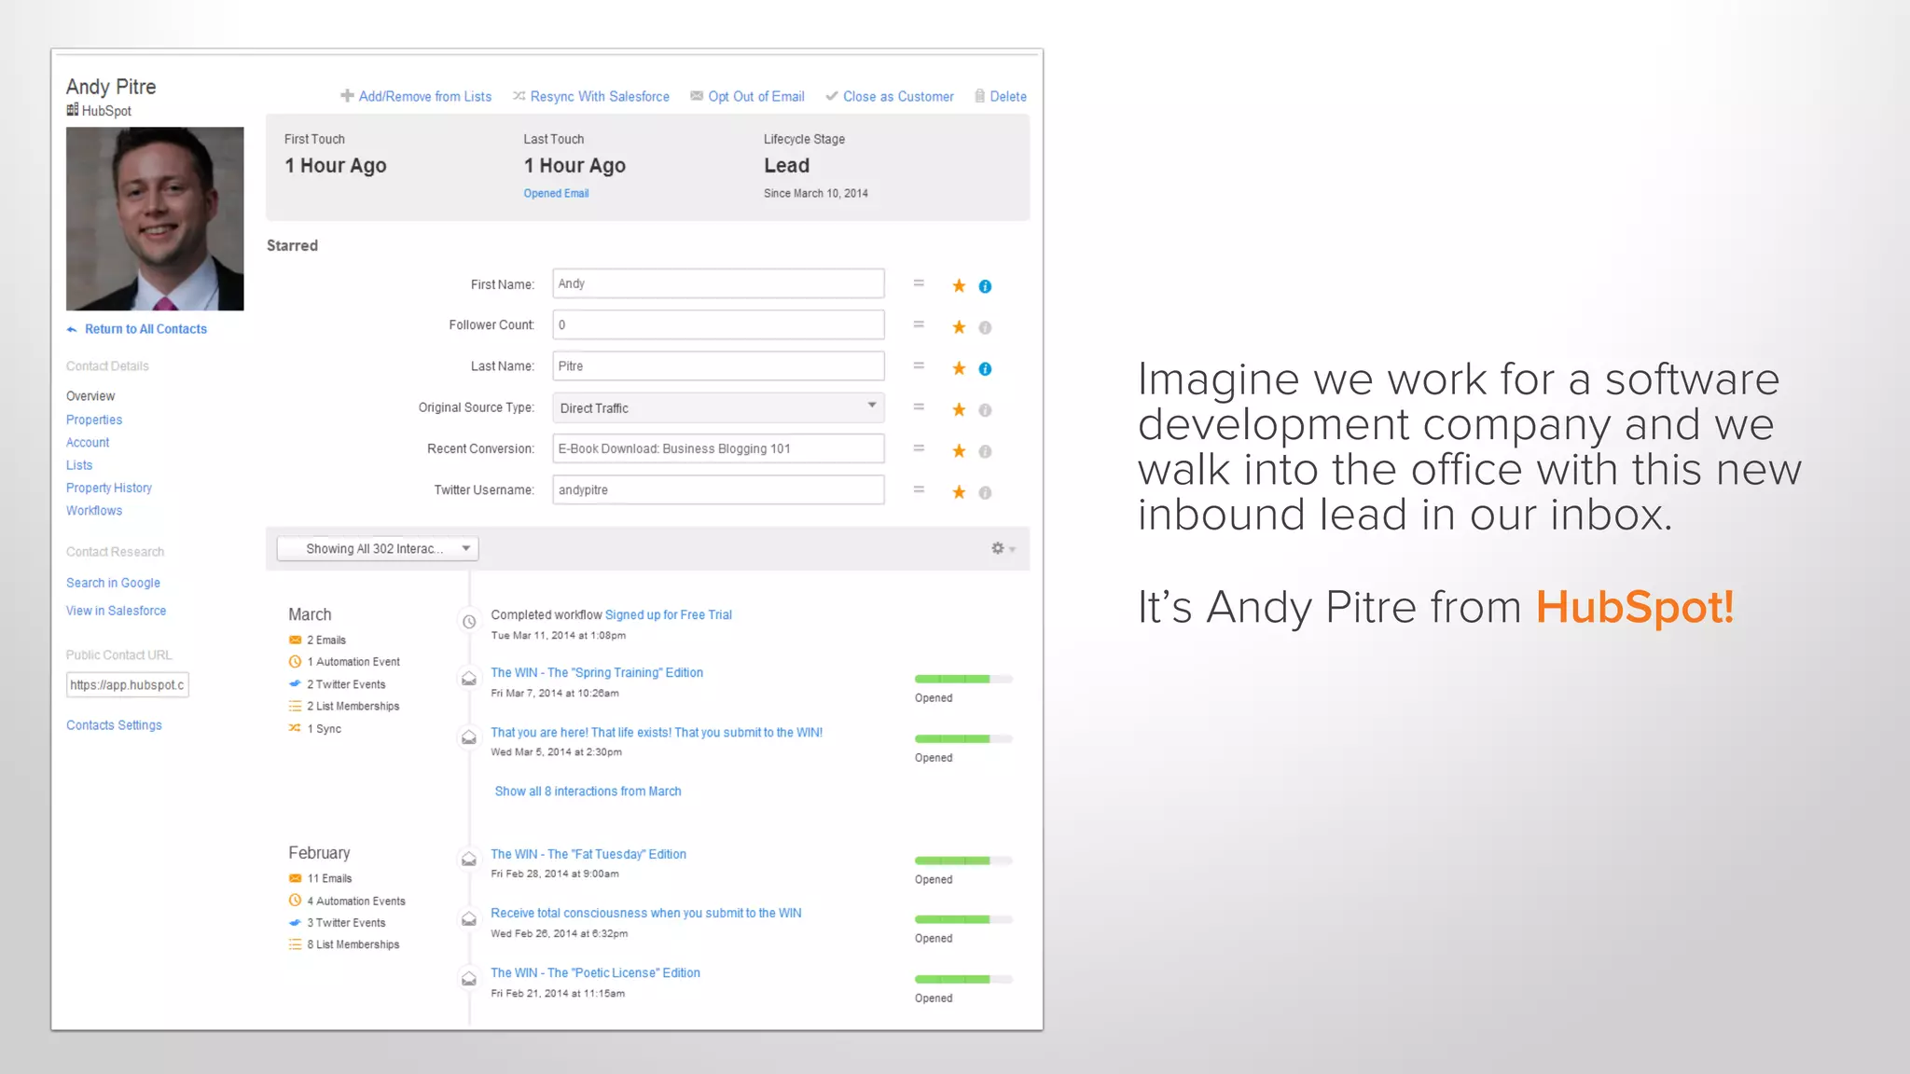Click the reorder handle for First Name row
Screen dimensions: 1910x1074
pos(919,283)
